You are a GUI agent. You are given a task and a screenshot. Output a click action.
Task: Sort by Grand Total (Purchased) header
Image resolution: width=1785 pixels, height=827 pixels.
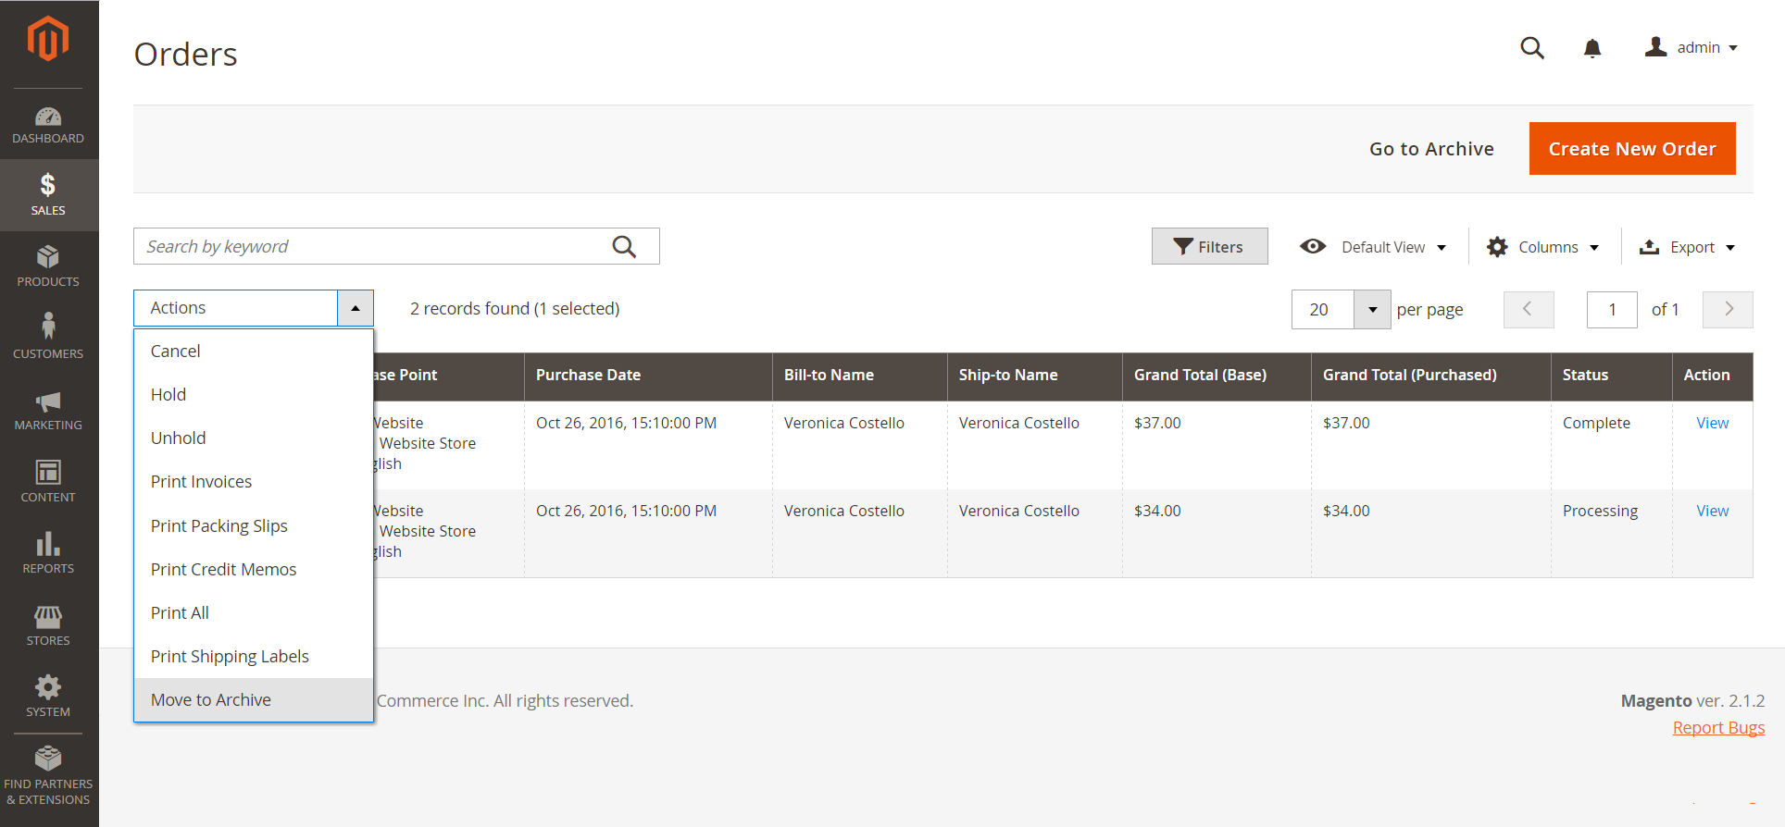[x=1431, y=376]
